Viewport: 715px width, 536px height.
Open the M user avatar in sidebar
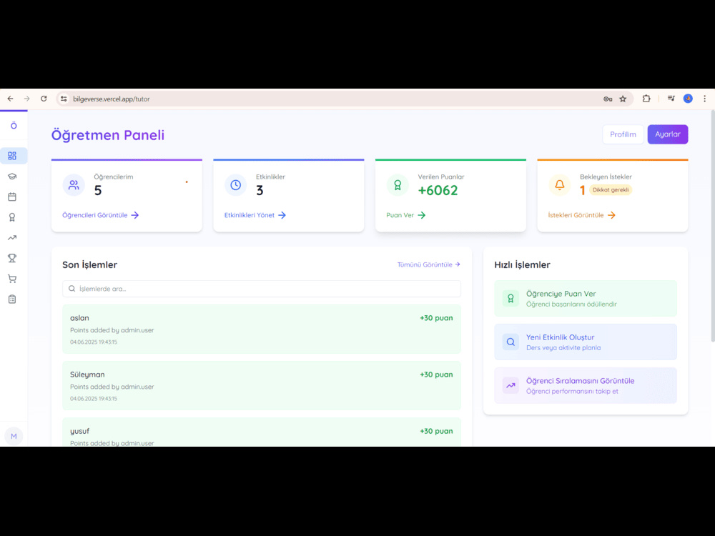point(14,436)
